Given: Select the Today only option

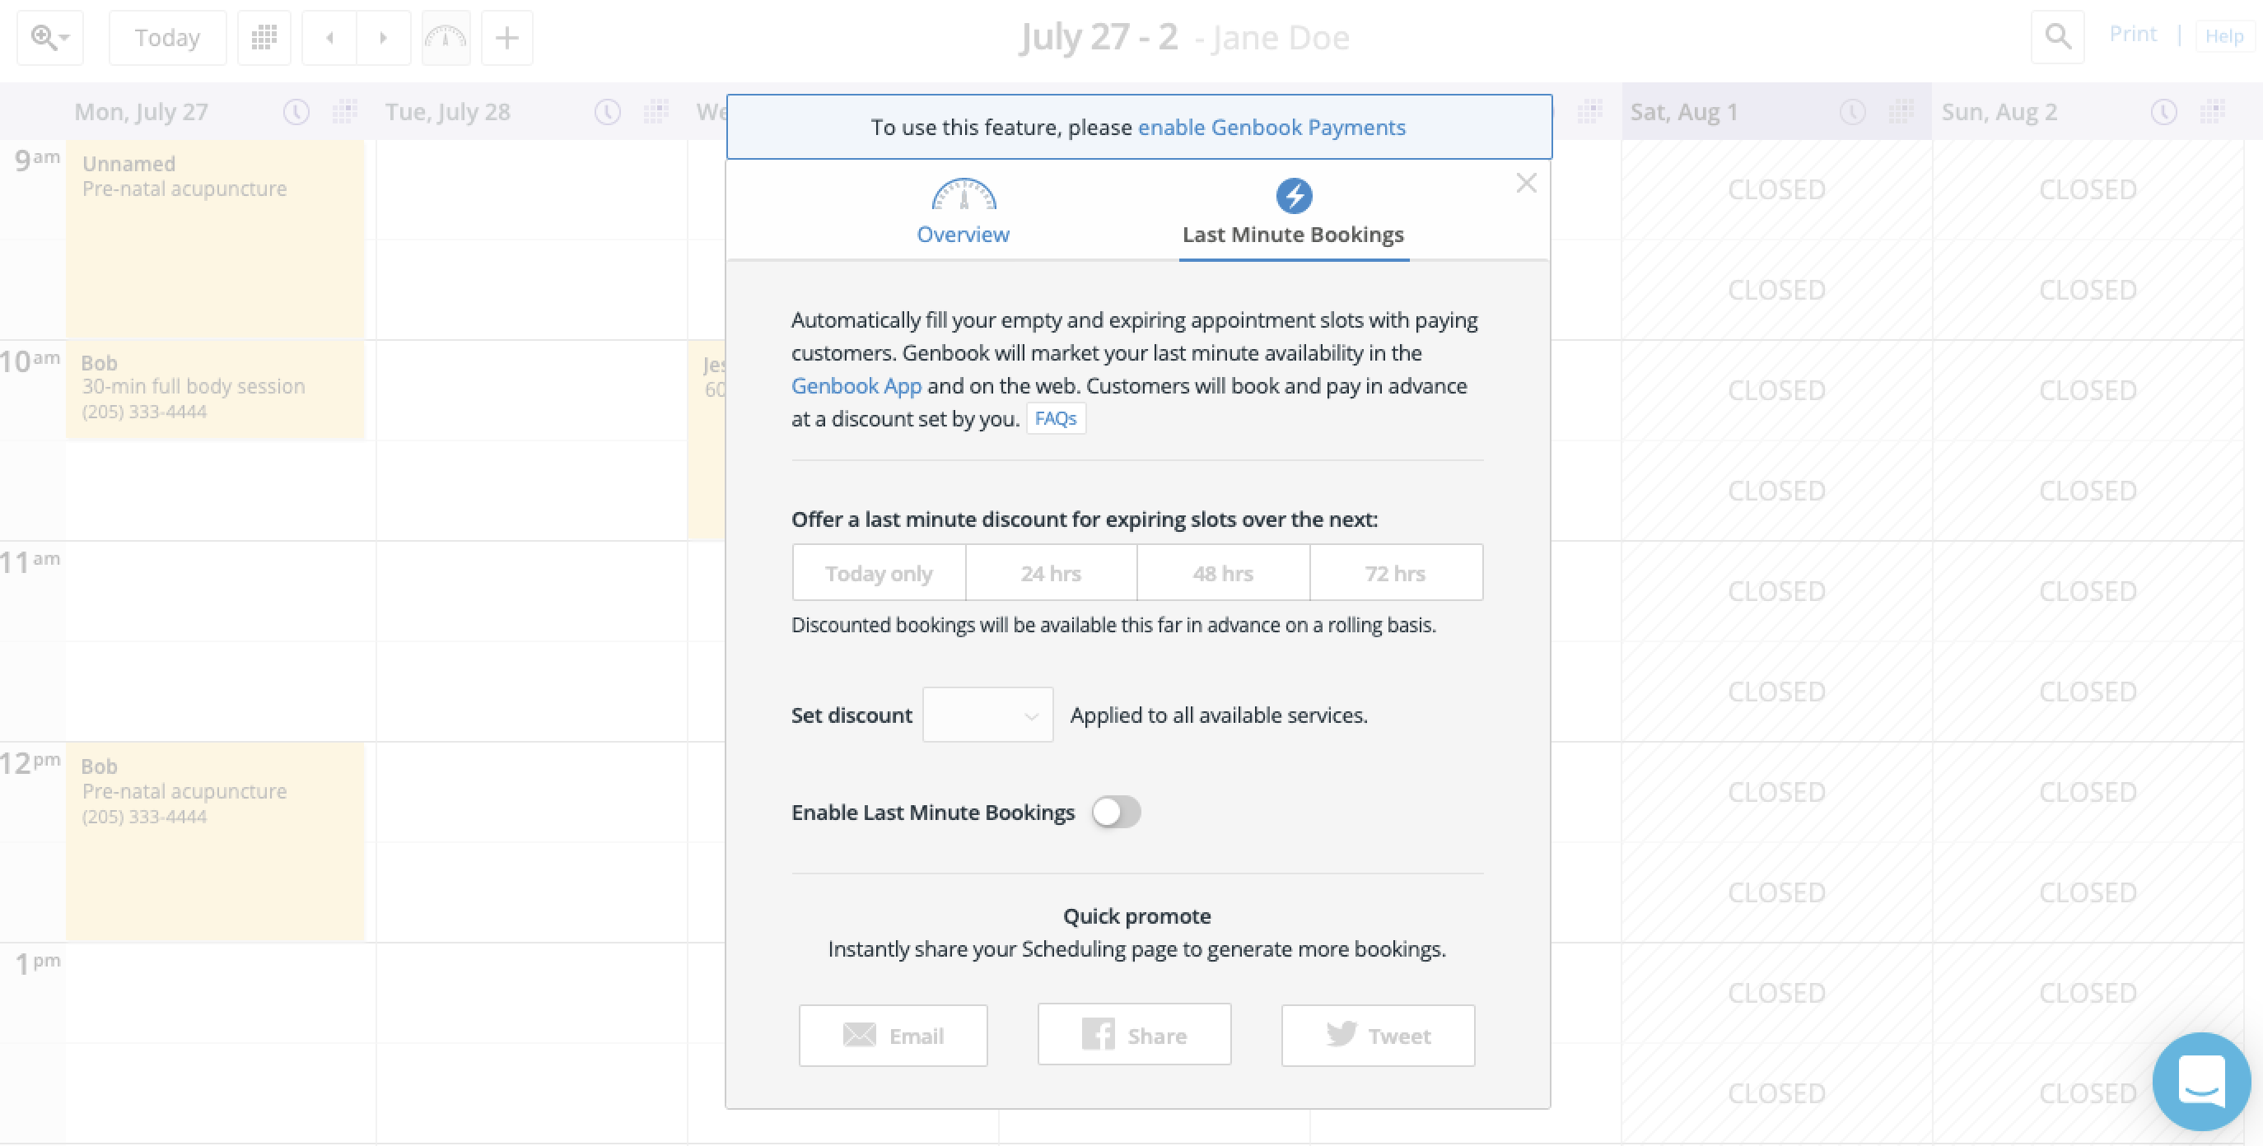Looking at the screenshot, I should 879,574.
